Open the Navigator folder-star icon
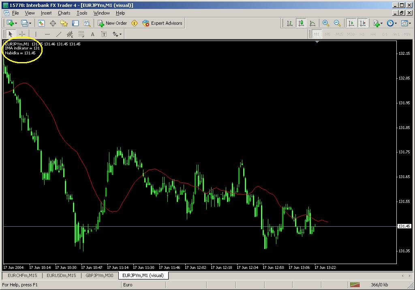415x290 pixels. [x=64, y=23]
